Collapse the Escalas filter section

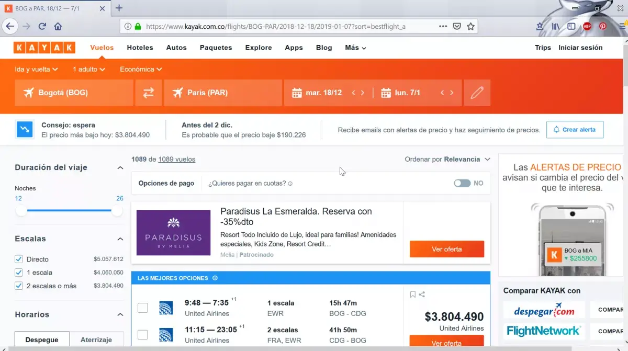(x=120, y=239)
